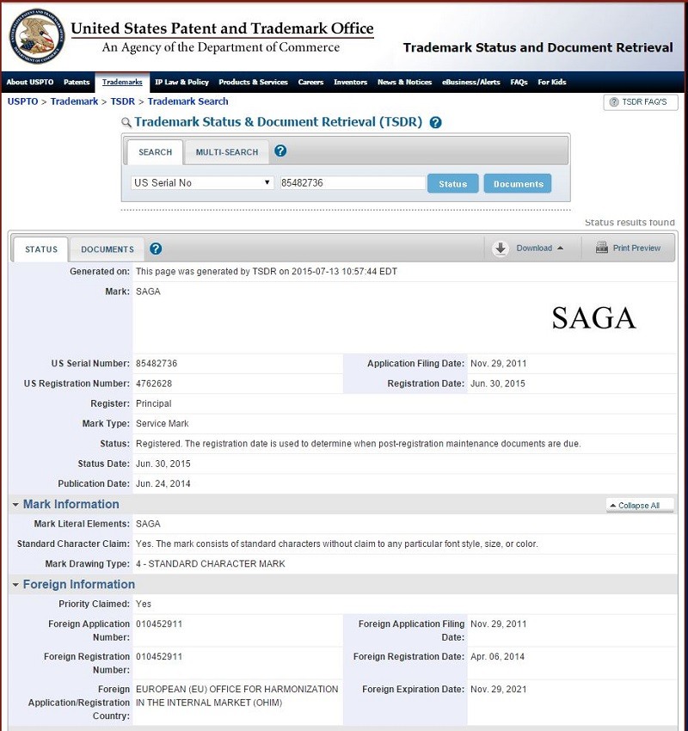
Task: Click the Mark Type value Service Mark
Action: click(163, 424)
